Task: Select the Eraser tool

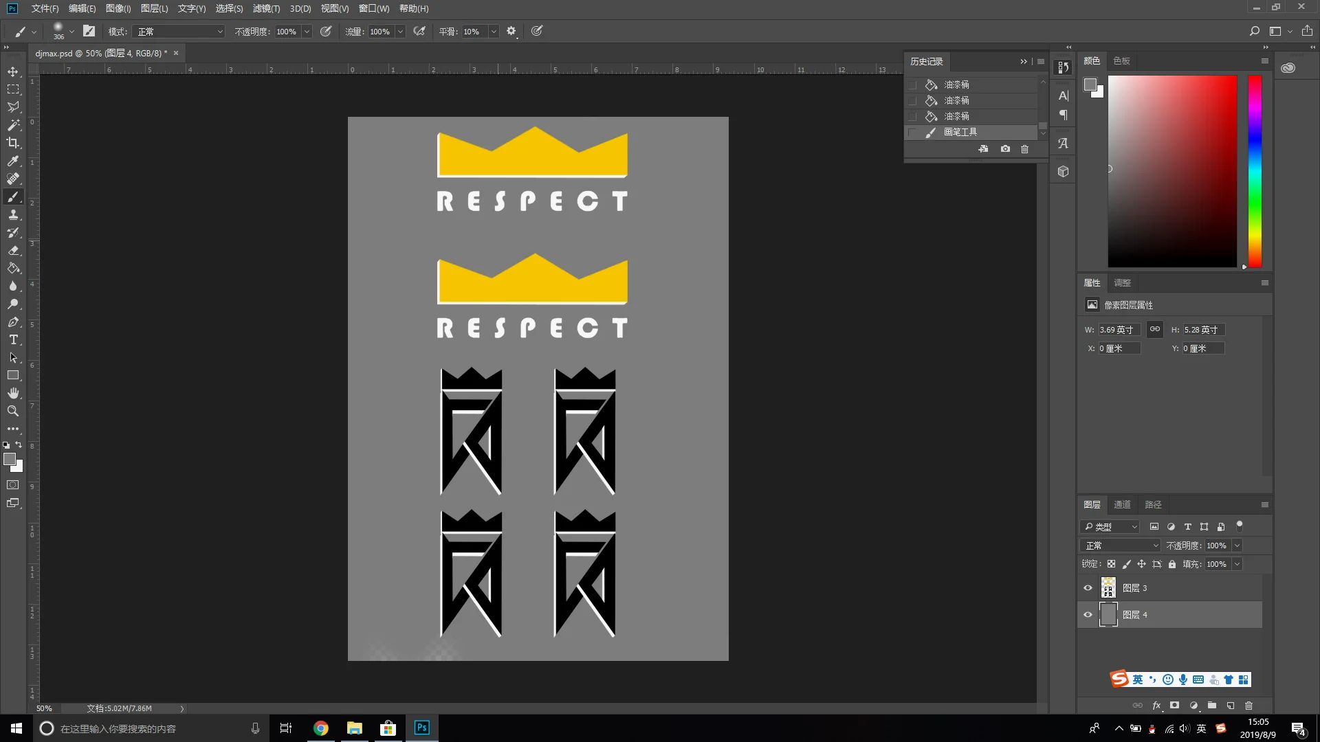Action: click(13, 250)
